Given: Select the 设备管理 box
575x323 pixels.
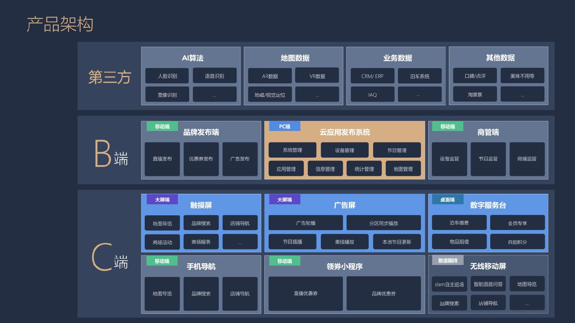Looking at the screenshot, I should click(344, 150).
